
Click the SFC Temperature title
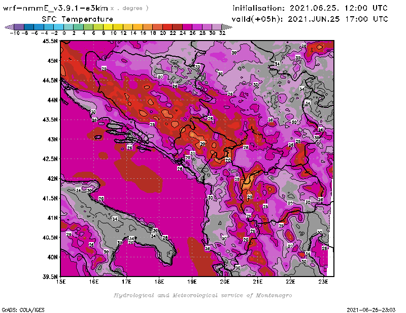click(77, 19)
